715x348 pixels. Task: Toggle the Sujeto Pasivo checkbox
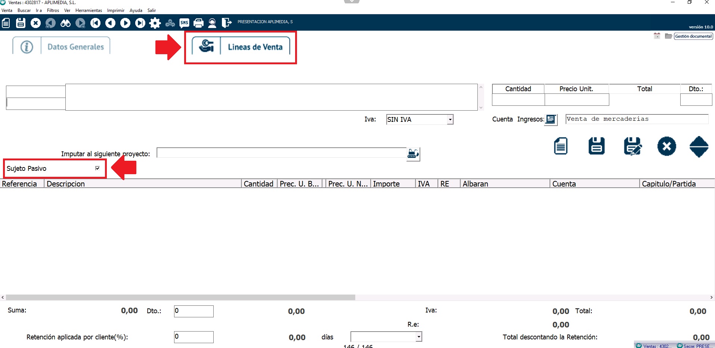97,168
